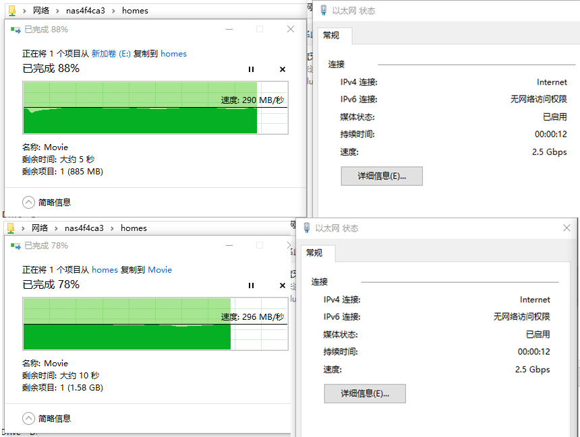
Task: Close the lower Ethernet status window
Action: (567, 228)
